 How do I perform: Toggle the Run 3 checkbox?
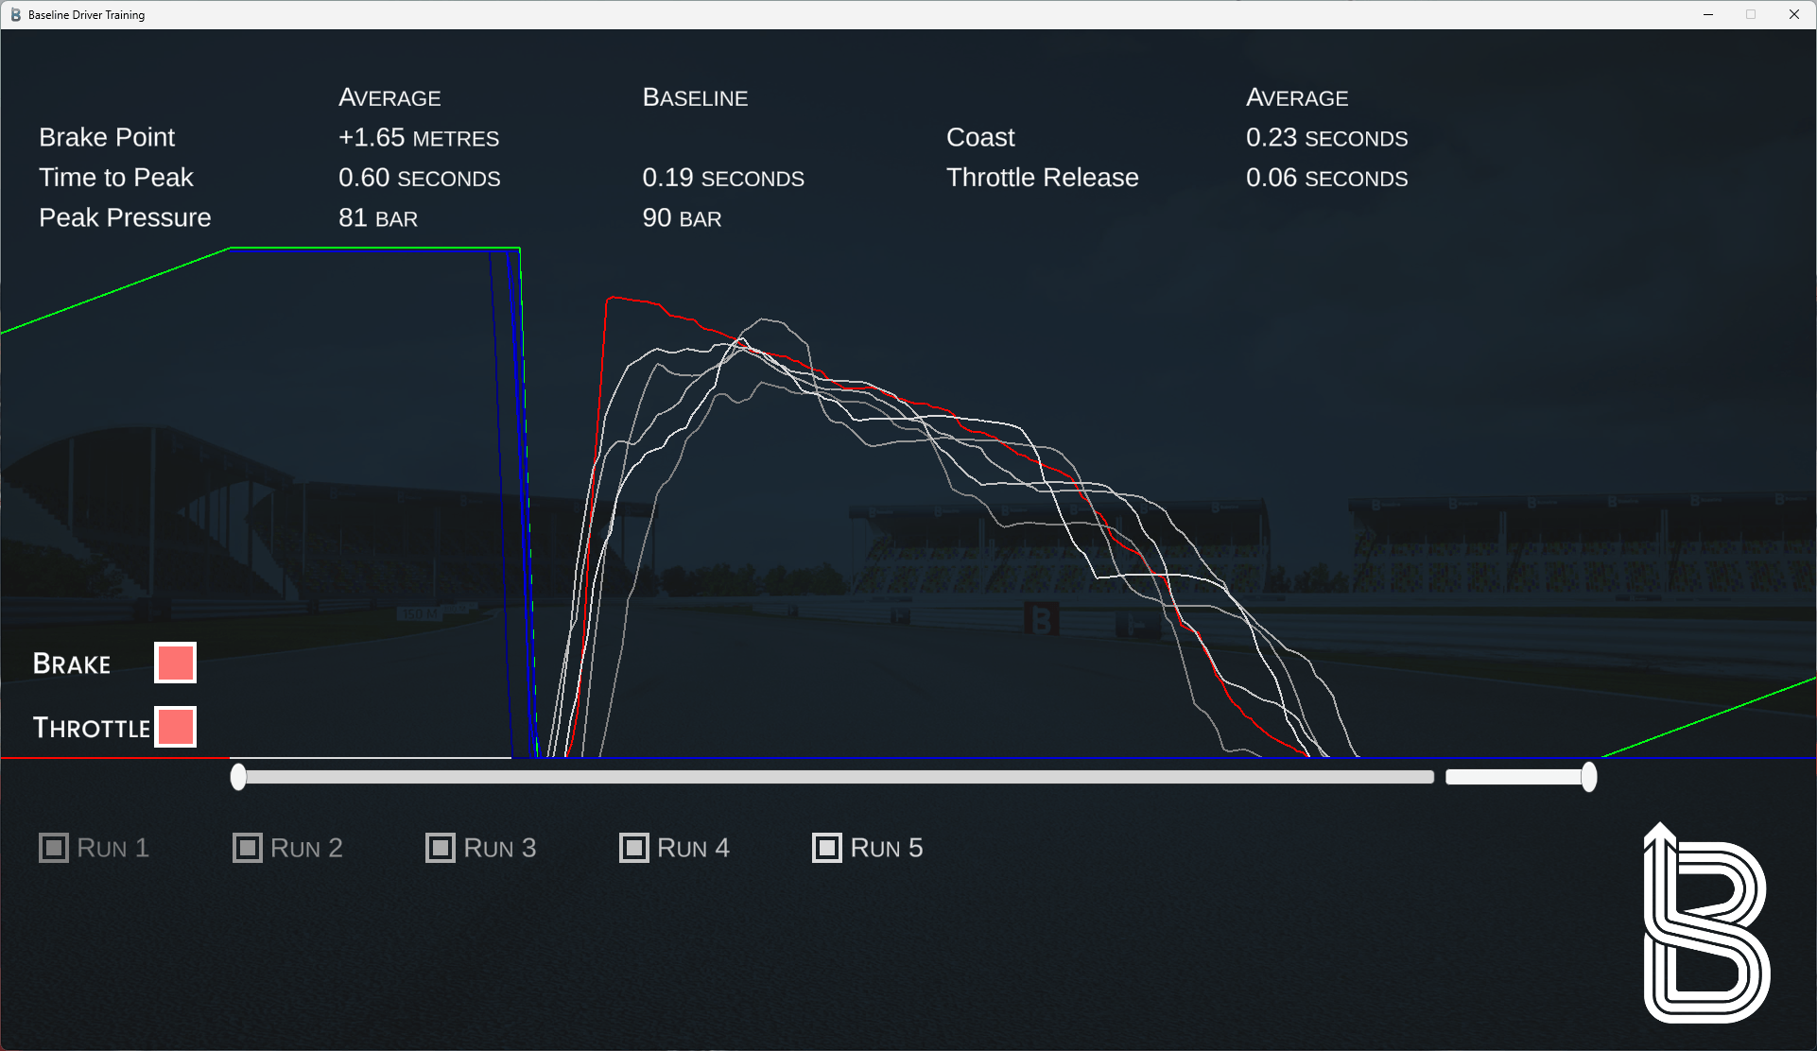[441, 848]
